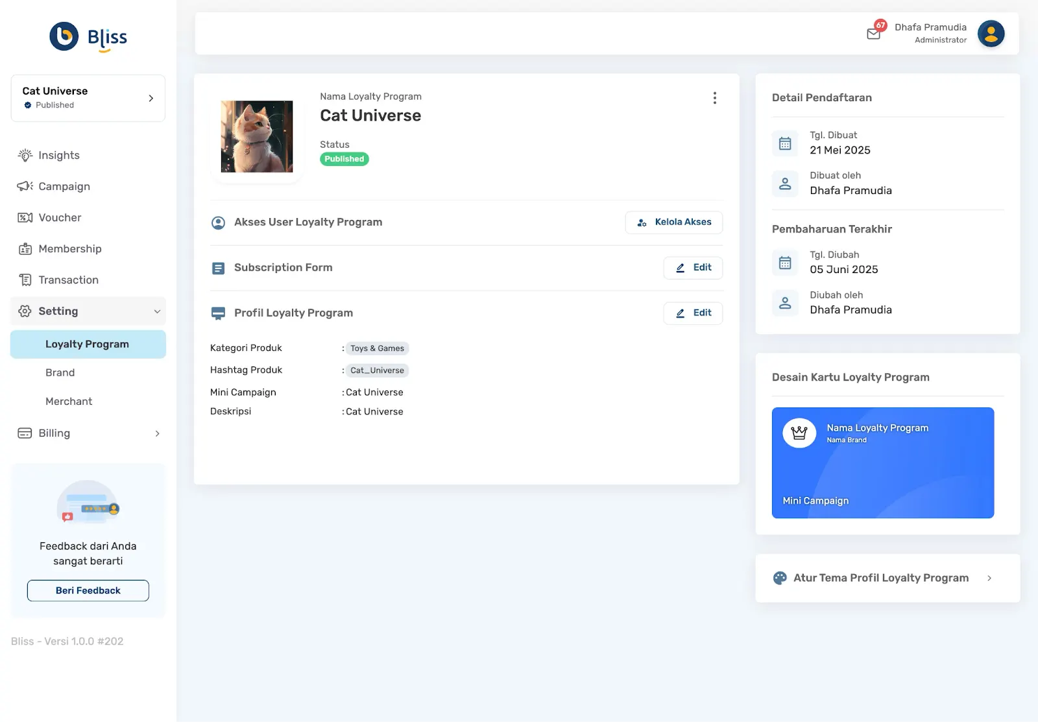The width and height of the screenshot is (1038, 722).
Task: Open the mail notifications icon
Action: click(874, 34)
